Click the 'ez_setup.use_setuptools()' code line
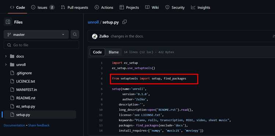This screenshot has width=275, height=136. click(133, 68)
